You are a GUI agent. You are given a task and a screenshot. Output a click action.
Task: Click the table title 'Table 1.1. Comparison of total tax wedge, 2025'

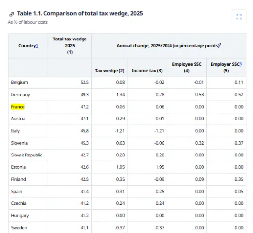80,13
